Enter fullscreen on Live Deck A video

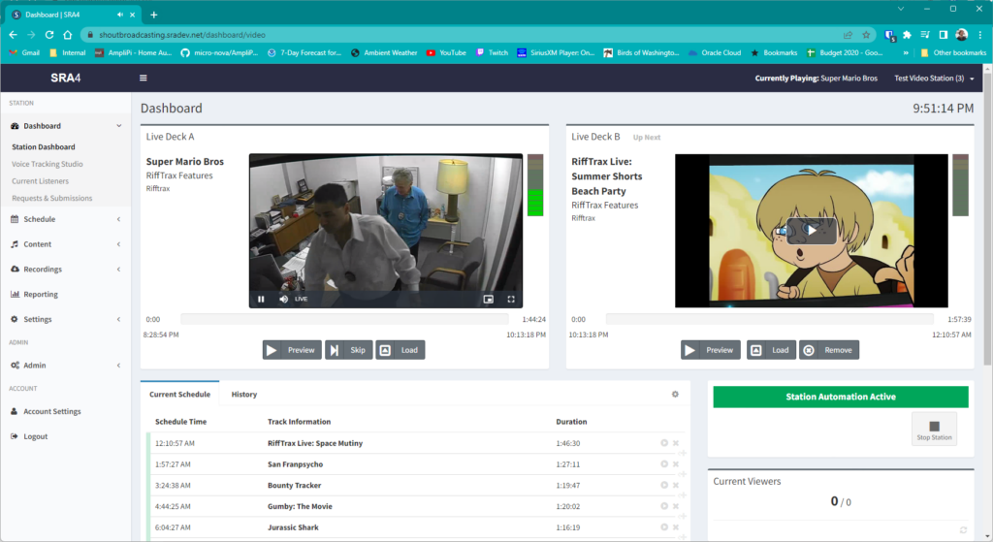click(x=511, y=299)
